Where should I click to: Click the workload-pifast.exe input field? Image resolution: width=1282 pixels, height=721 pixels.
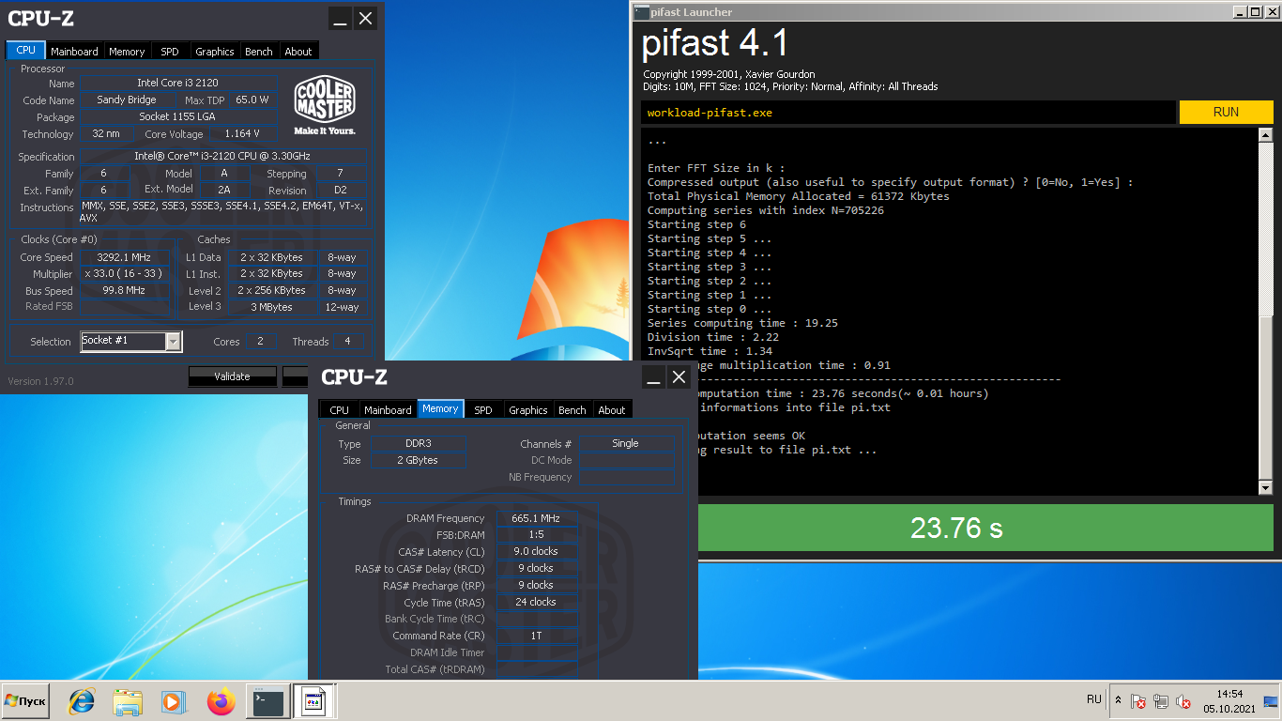(908, 113)
